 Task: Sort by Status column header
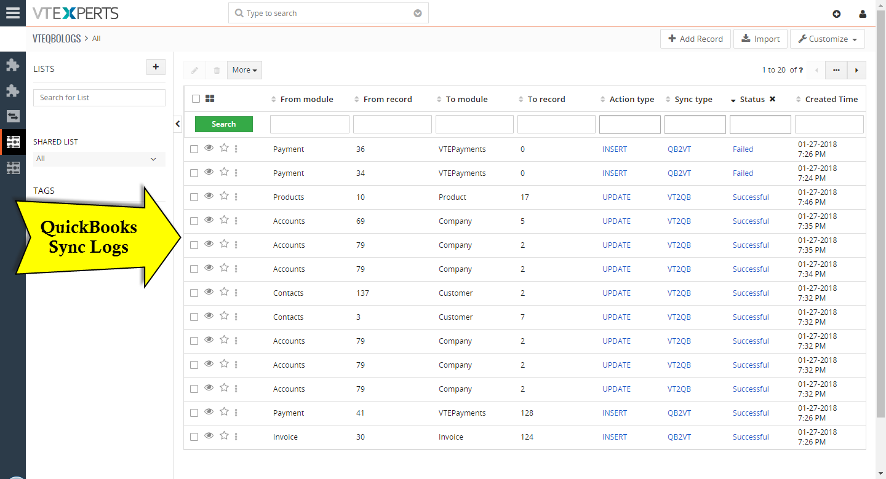pyautogui.click(x=752, y=99)
